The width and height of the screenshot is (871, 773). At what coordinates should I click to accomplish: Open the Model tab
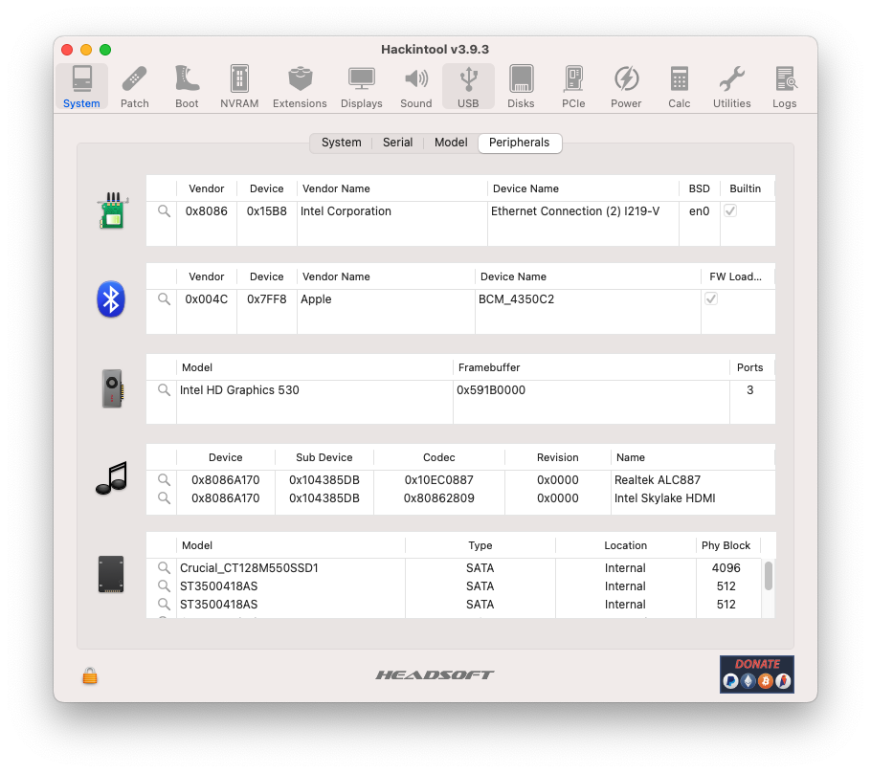coord(450,143)
